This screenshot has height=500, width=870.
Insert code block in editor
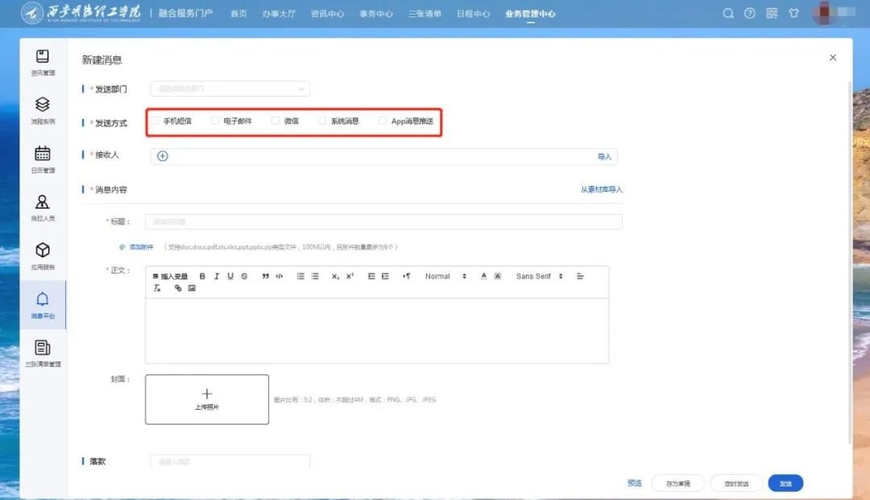click(x=279, y=276)
